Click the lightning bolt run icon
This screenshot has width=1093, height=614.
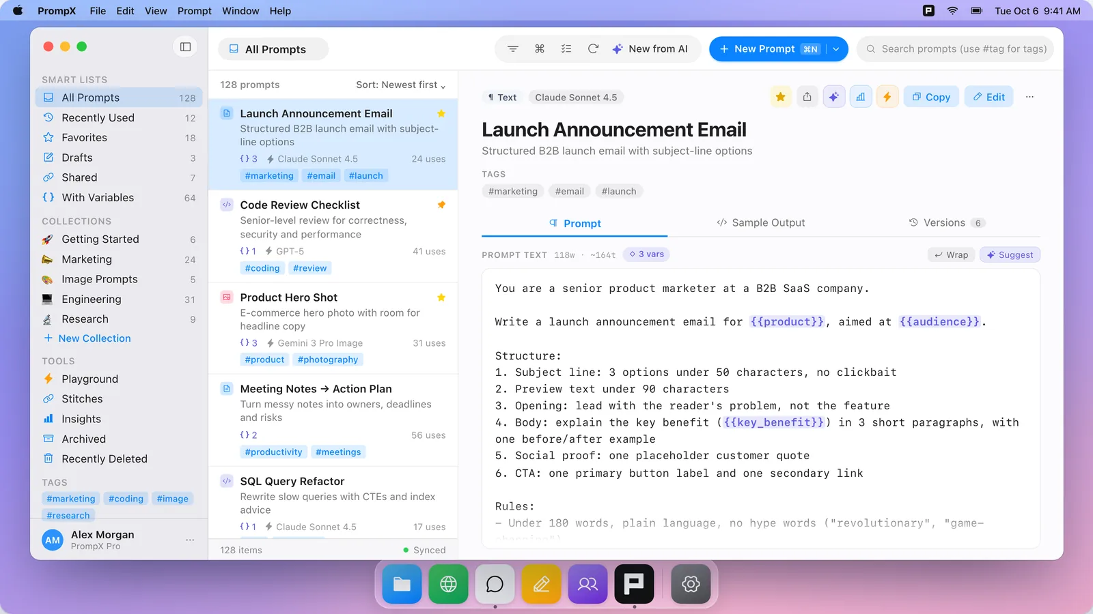[x=887, y=97]
